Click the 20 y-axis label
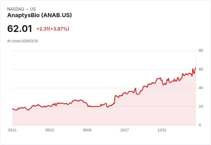211x145 pixels. (201, 106)
